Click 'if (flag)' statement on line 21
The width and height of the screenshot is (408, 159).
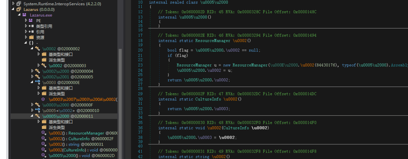tap(178, 55)
